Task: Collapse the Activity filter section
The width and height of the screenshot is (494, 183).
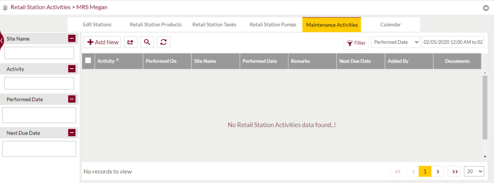Action: 72,69
